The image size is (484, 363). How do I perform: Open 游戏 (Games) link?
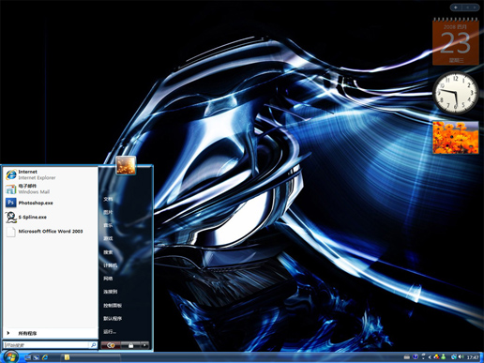click(x=108, y=238)
